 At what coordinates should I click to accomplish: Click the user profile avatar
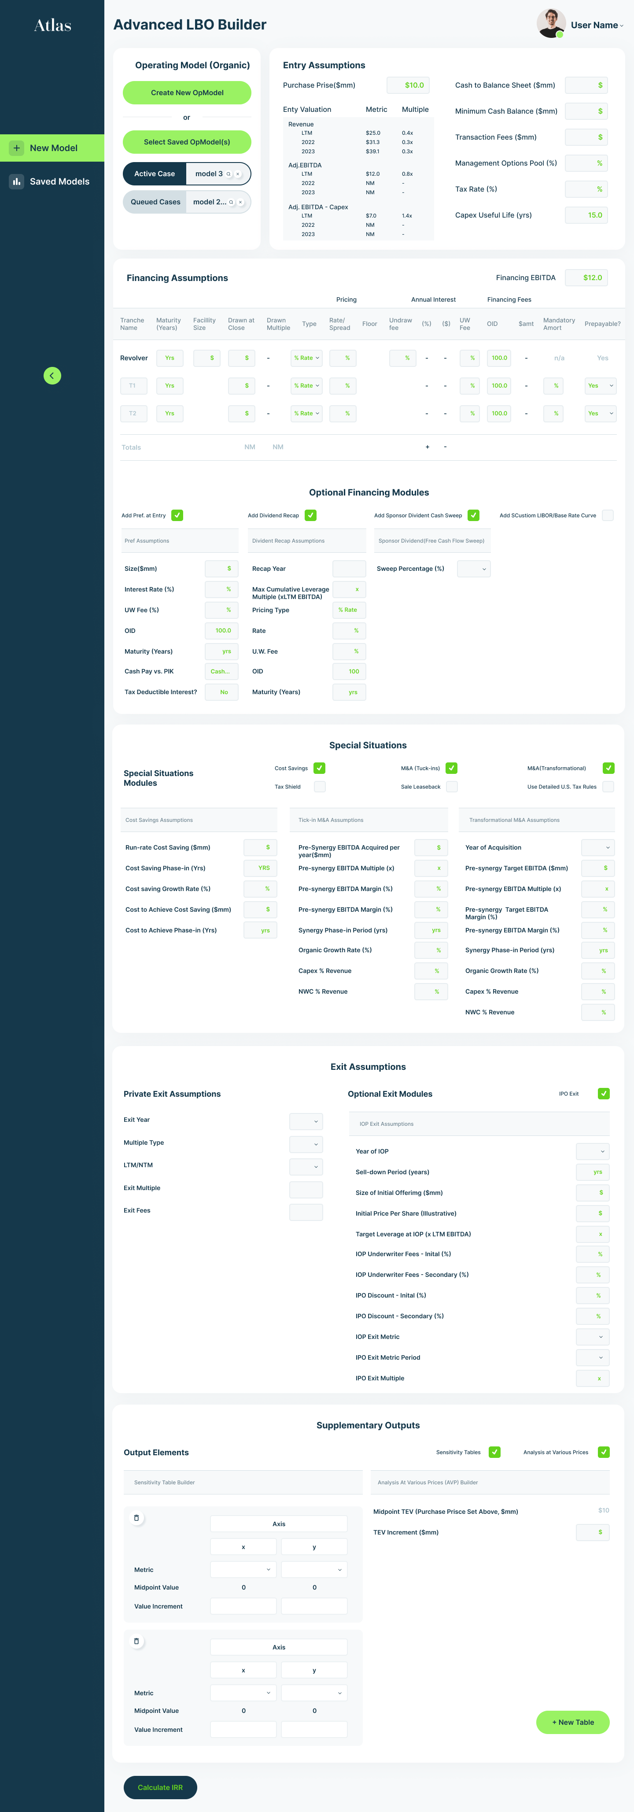[550, 24]
